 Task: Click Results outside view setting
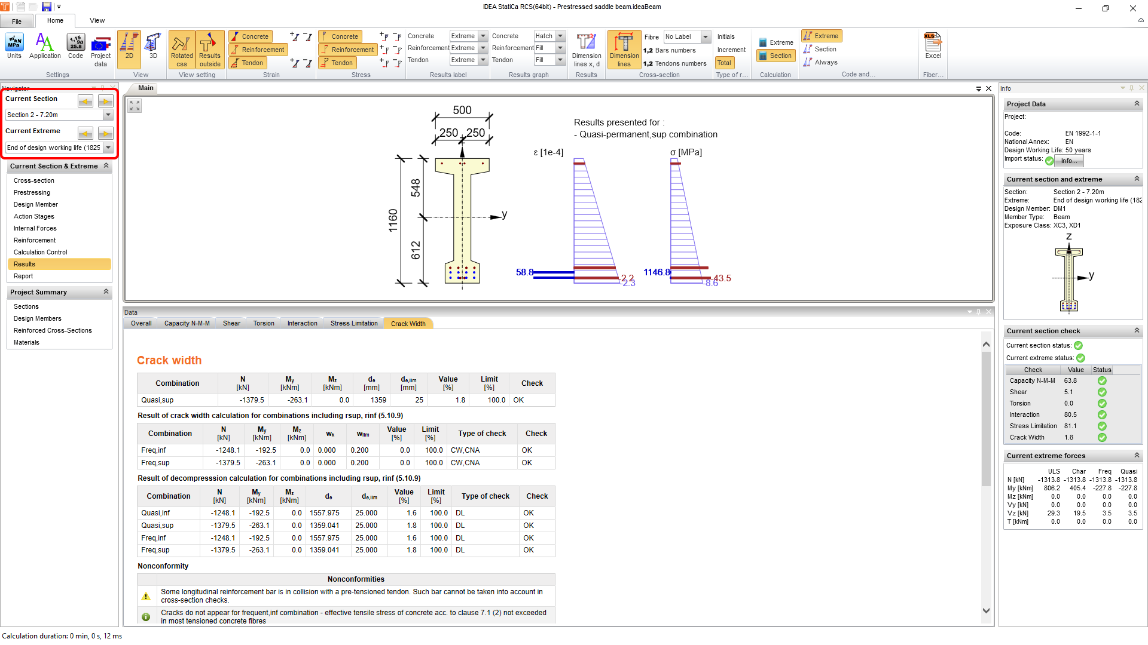[210, 50]
